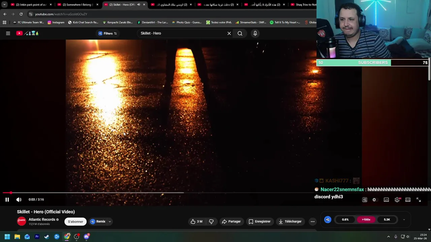View site information icon
The width and height of the screenshot is (431, 242).
(x=31, y=14)
